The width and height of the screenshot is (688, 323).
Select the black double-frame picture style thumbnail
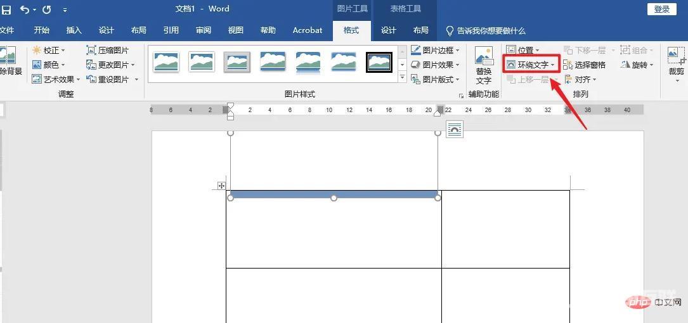[379, 62]
